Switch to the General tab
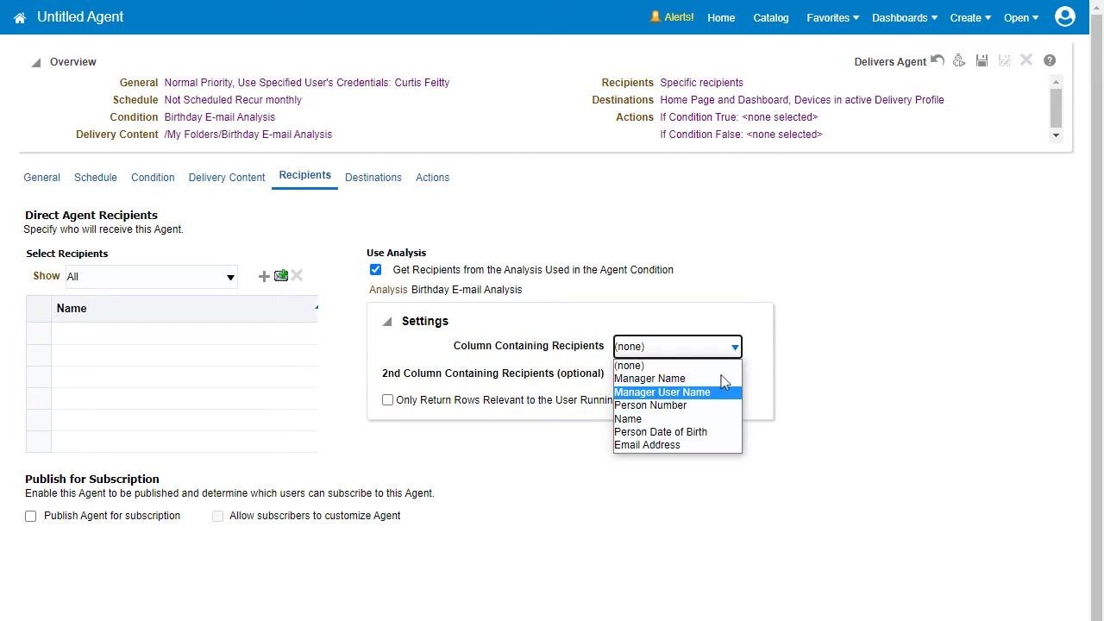The width and height of the screenshot is (1104, 621). [x=41, y=178]
